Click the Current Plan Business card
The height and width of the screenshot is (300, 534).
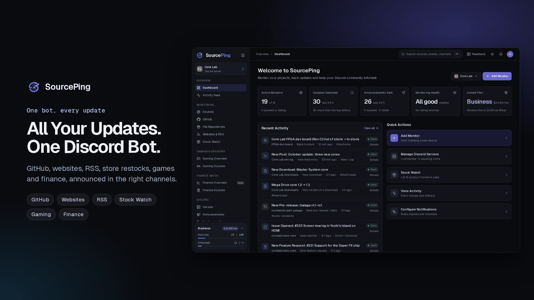click(x=487, y=101)
